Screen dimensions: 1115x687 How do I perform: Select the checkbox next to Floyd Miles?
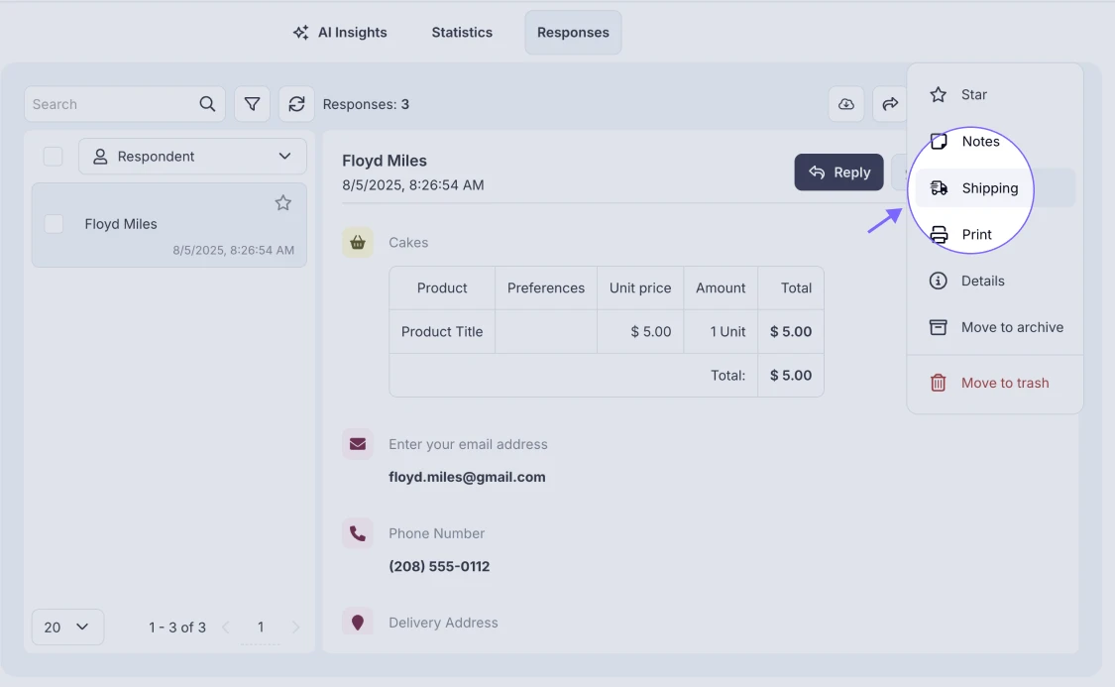(54, 224)
